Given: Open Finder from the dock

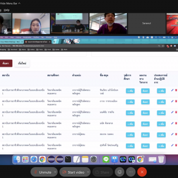Looking at the screenshot, I should click(x=17, y=159).
